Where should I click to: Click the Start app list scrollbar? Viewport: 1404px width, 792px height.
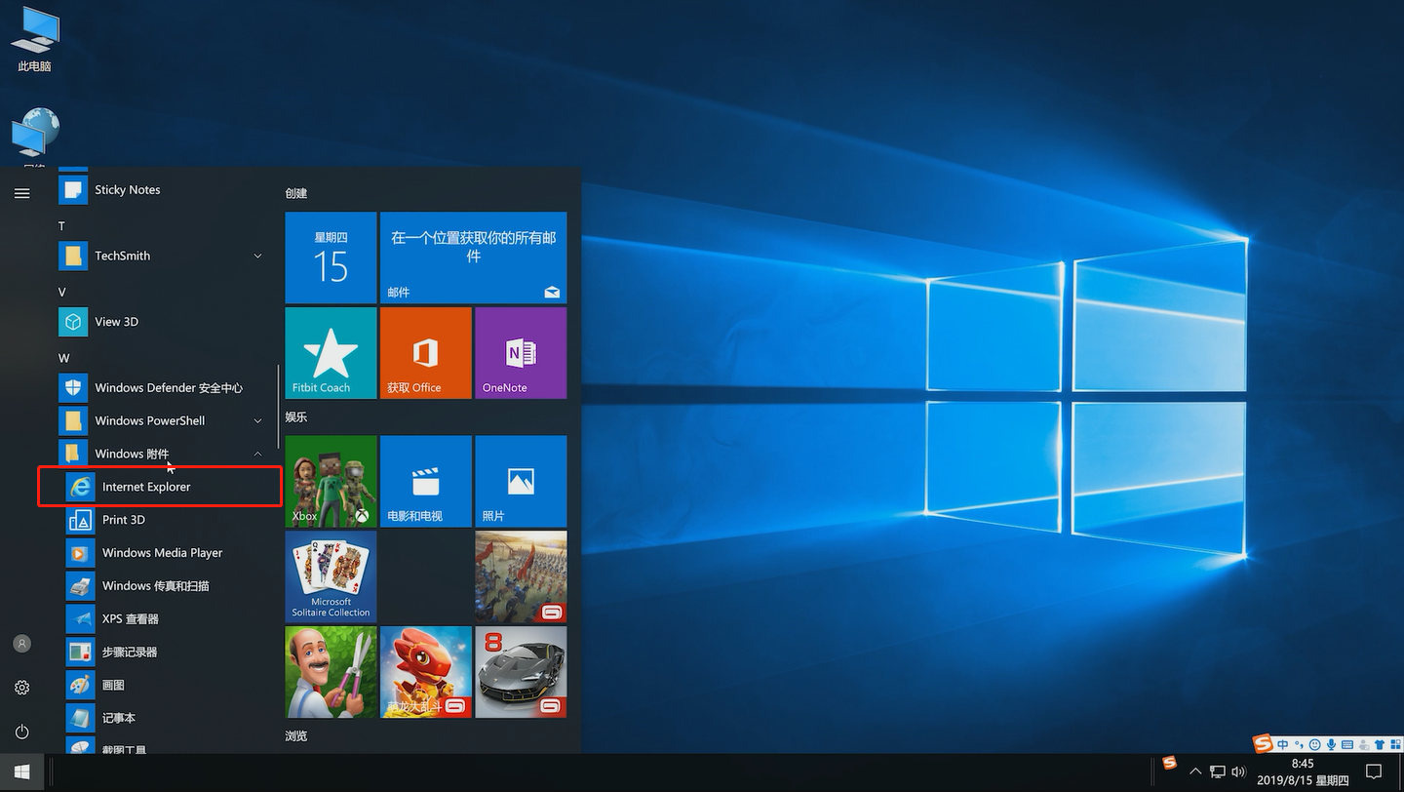tap(280, 407)
